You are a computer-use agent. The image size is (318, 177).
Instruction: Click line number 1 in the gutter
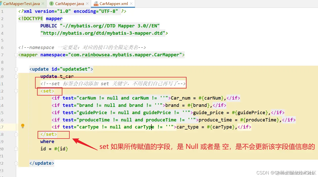tap(2, 12)
